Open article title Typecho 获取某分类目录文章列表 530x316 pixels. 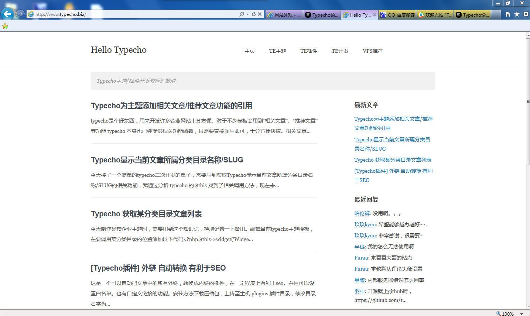pyautogui.click(x=146, y=214)
